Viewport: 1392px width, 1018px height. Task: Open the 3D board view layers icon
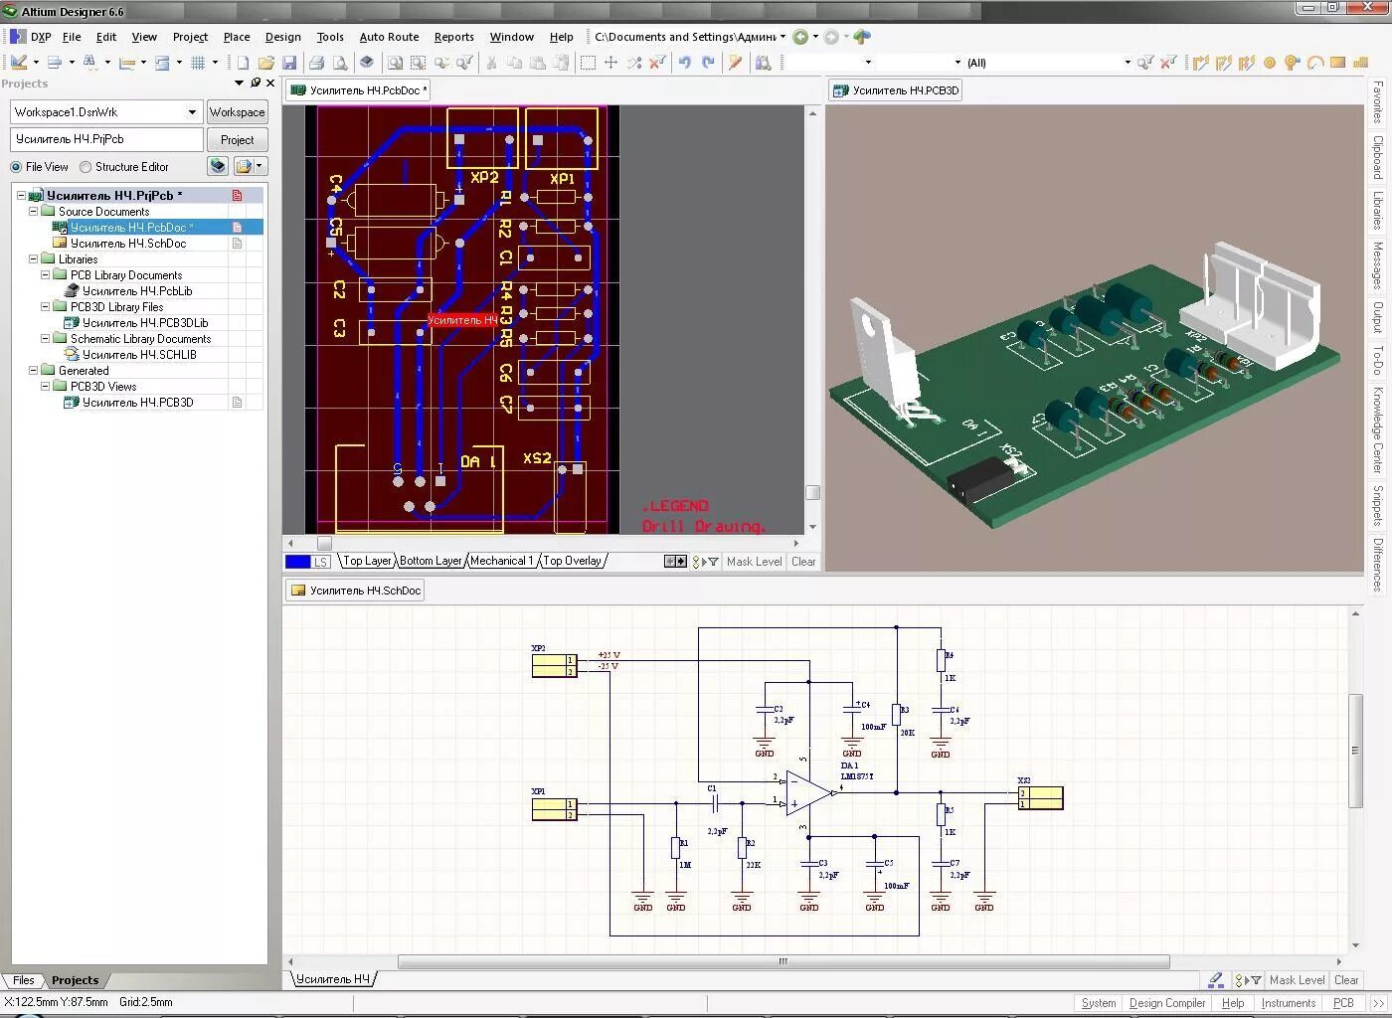(x=366, y=63)
